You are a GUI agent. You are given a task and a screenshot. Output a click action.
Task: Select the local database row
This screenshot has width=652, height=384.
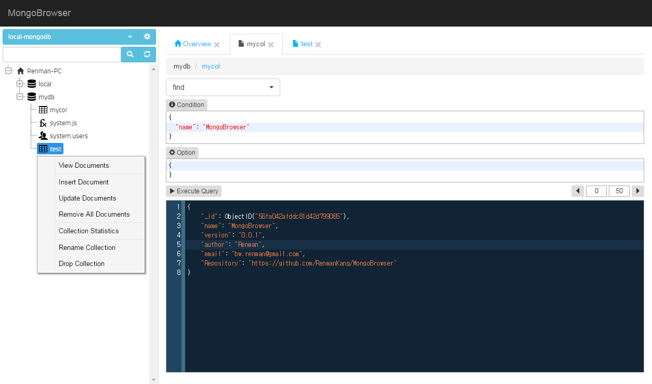pos(45,84)
